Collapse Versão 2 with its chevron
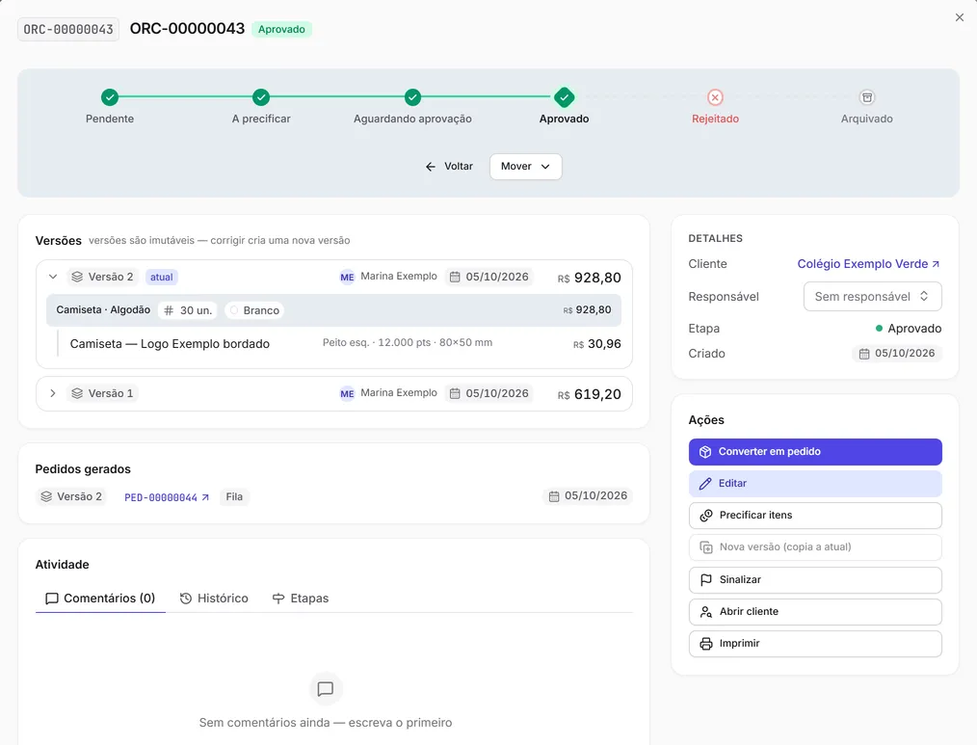This screenshot has width=977, height=745. coord(53,277)
